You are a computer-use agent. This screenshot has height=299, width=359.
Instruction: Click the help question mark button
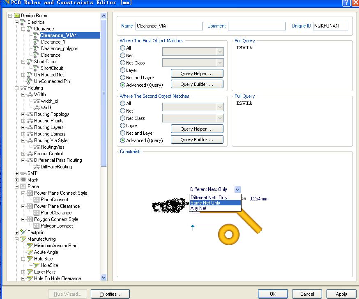coord(346,3)
